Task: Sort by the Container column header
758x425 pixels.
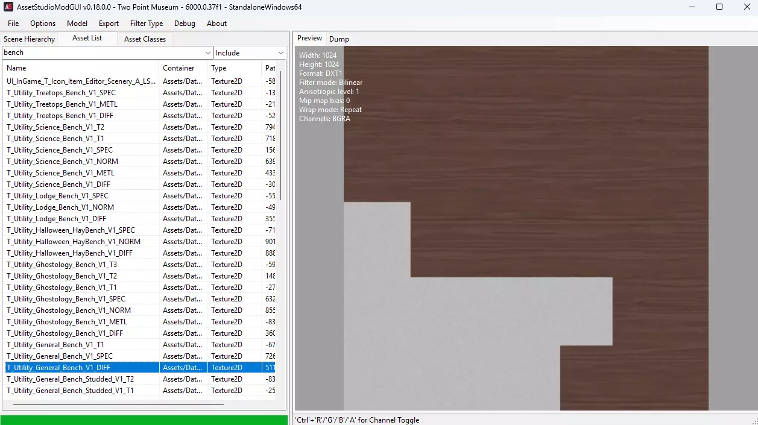Action: 183,68
